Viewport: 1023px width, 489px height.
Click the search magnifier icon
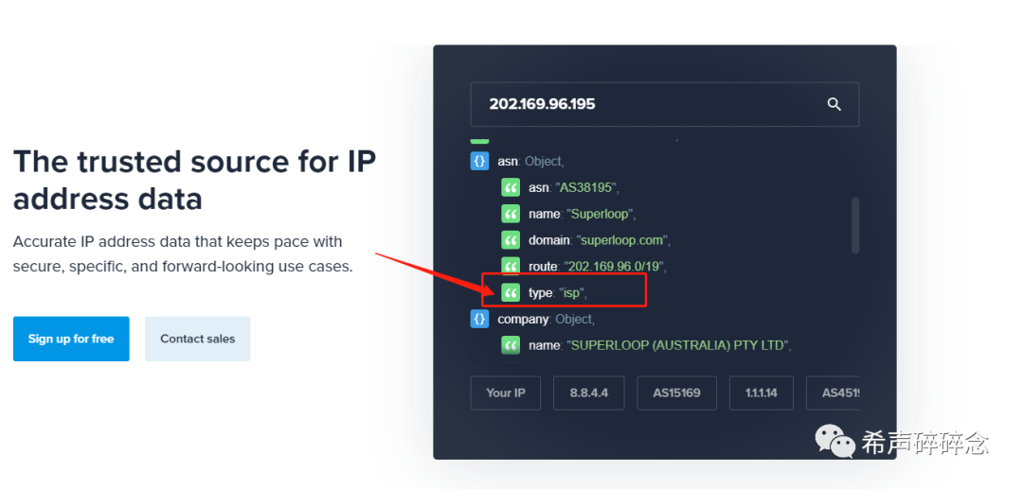[x=834, y=104]
